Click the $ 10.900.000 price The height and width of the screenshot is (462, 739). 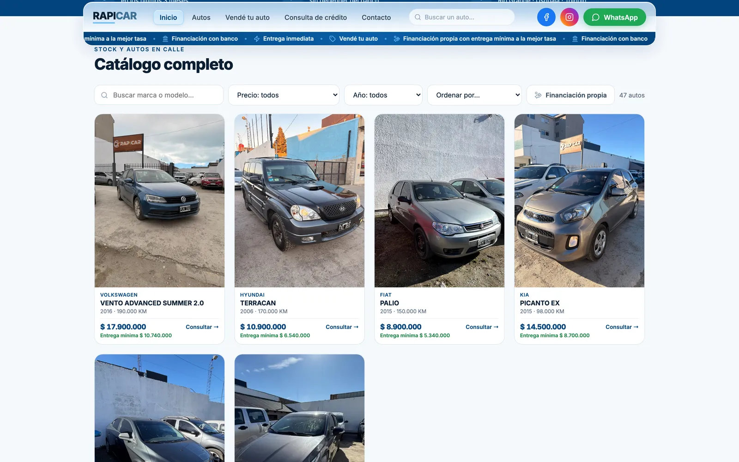coord(263,327)
